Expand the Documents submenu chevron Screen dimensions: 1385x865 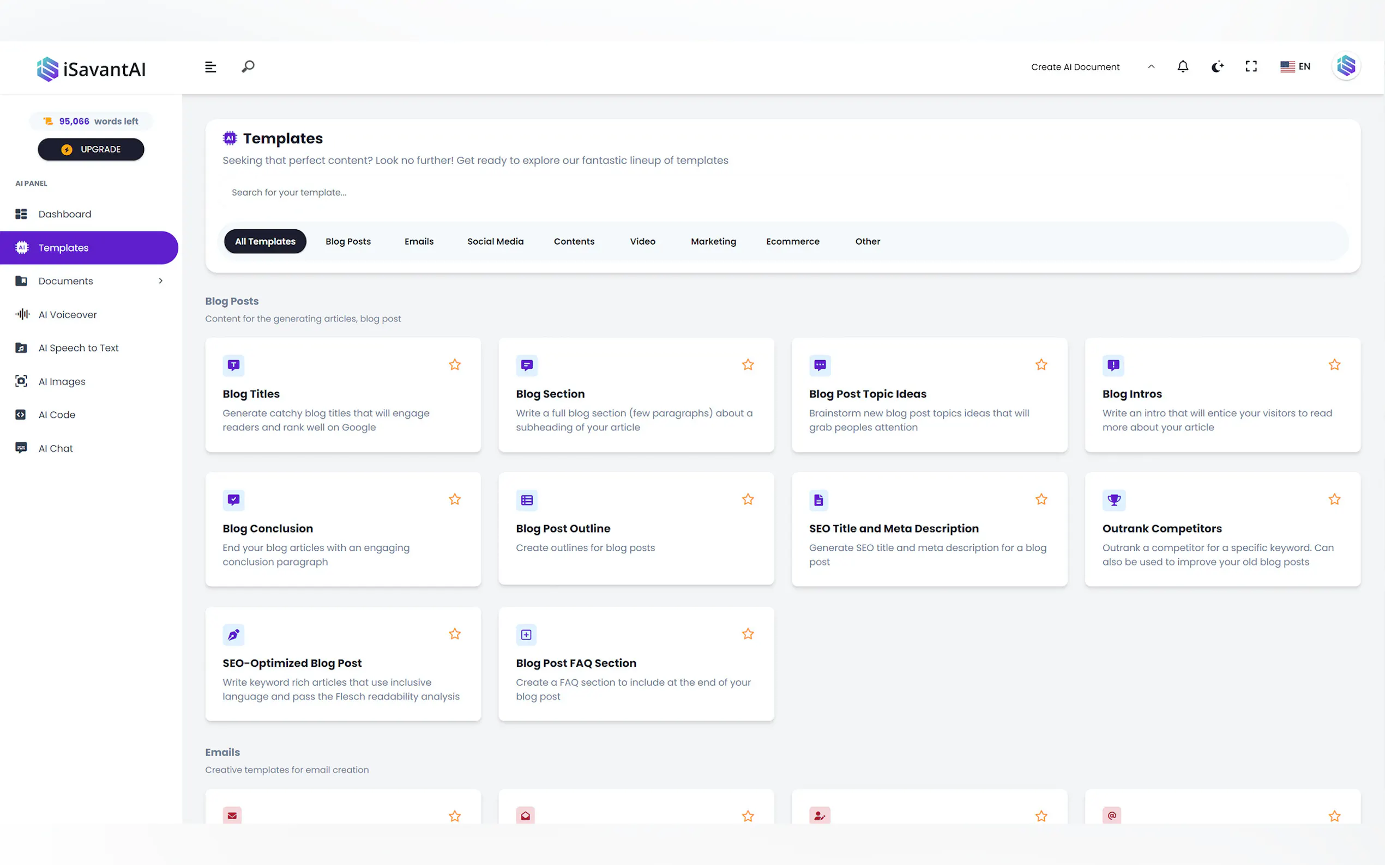(161, 281)
